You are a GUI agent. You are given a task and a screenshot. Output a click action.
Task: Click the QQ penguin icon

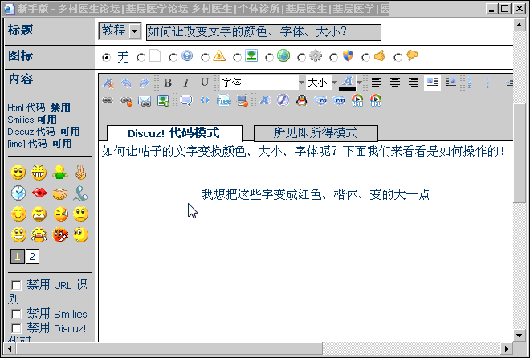click(301, 100)
